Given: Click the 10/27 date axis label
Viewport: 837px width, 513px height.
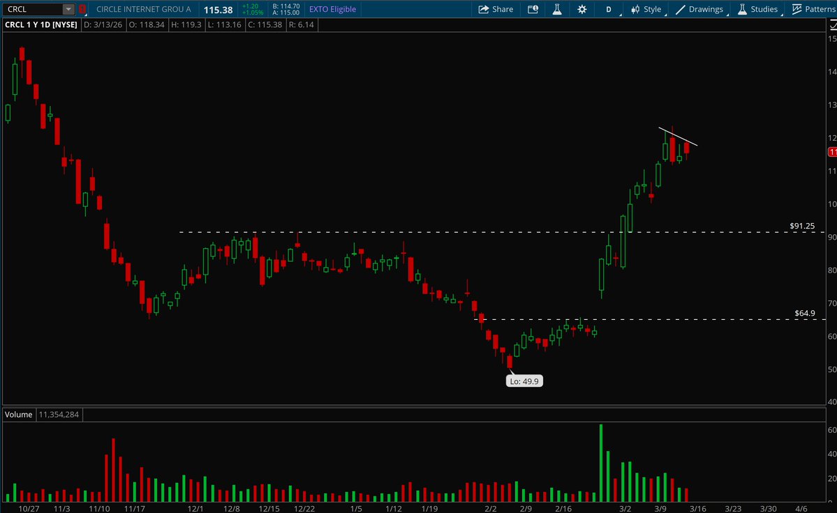Looking at the screenshot, I should pyautogui.click(x=29, y=509).
